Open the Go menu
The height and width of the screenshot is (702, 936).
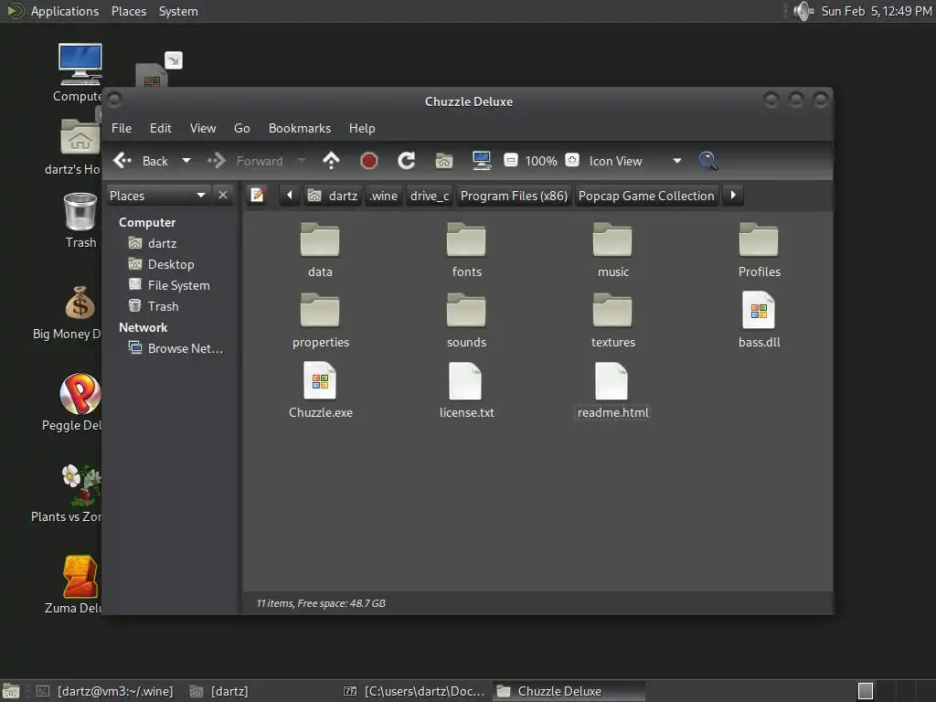tap(241, 128)
